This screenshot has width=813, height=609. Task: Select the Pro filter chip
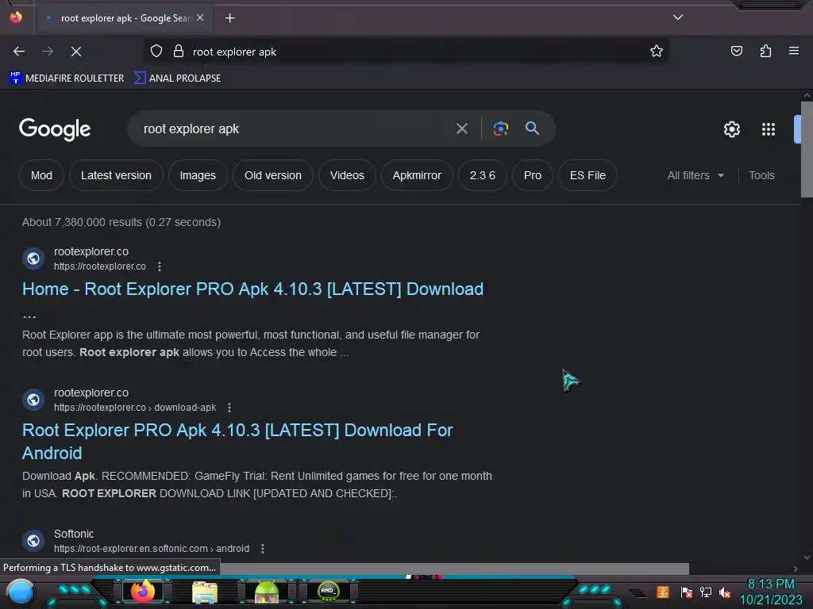[x=533, y=175]
